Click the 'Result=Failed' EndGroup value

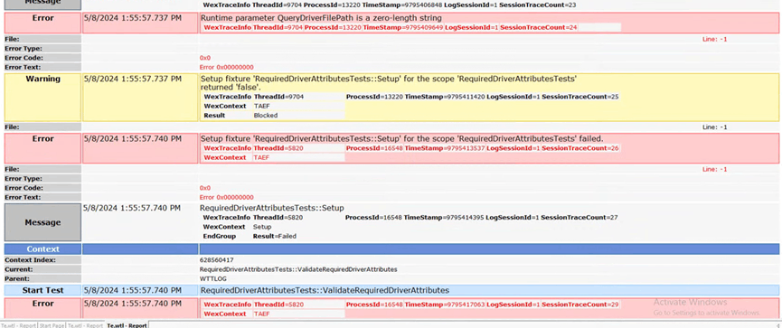274,236
